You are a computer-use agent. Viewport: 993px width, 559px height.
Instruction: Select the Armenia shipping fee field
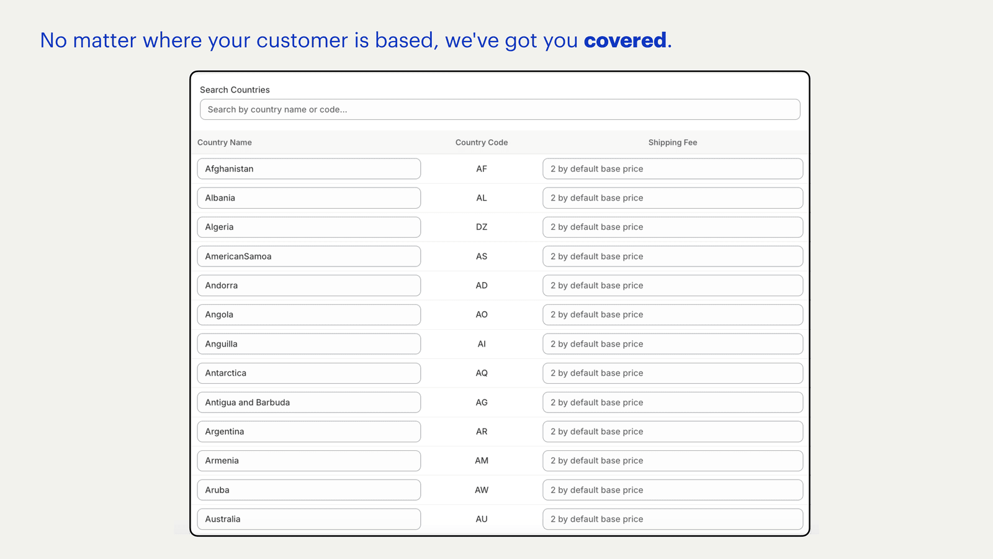[672, 461]
